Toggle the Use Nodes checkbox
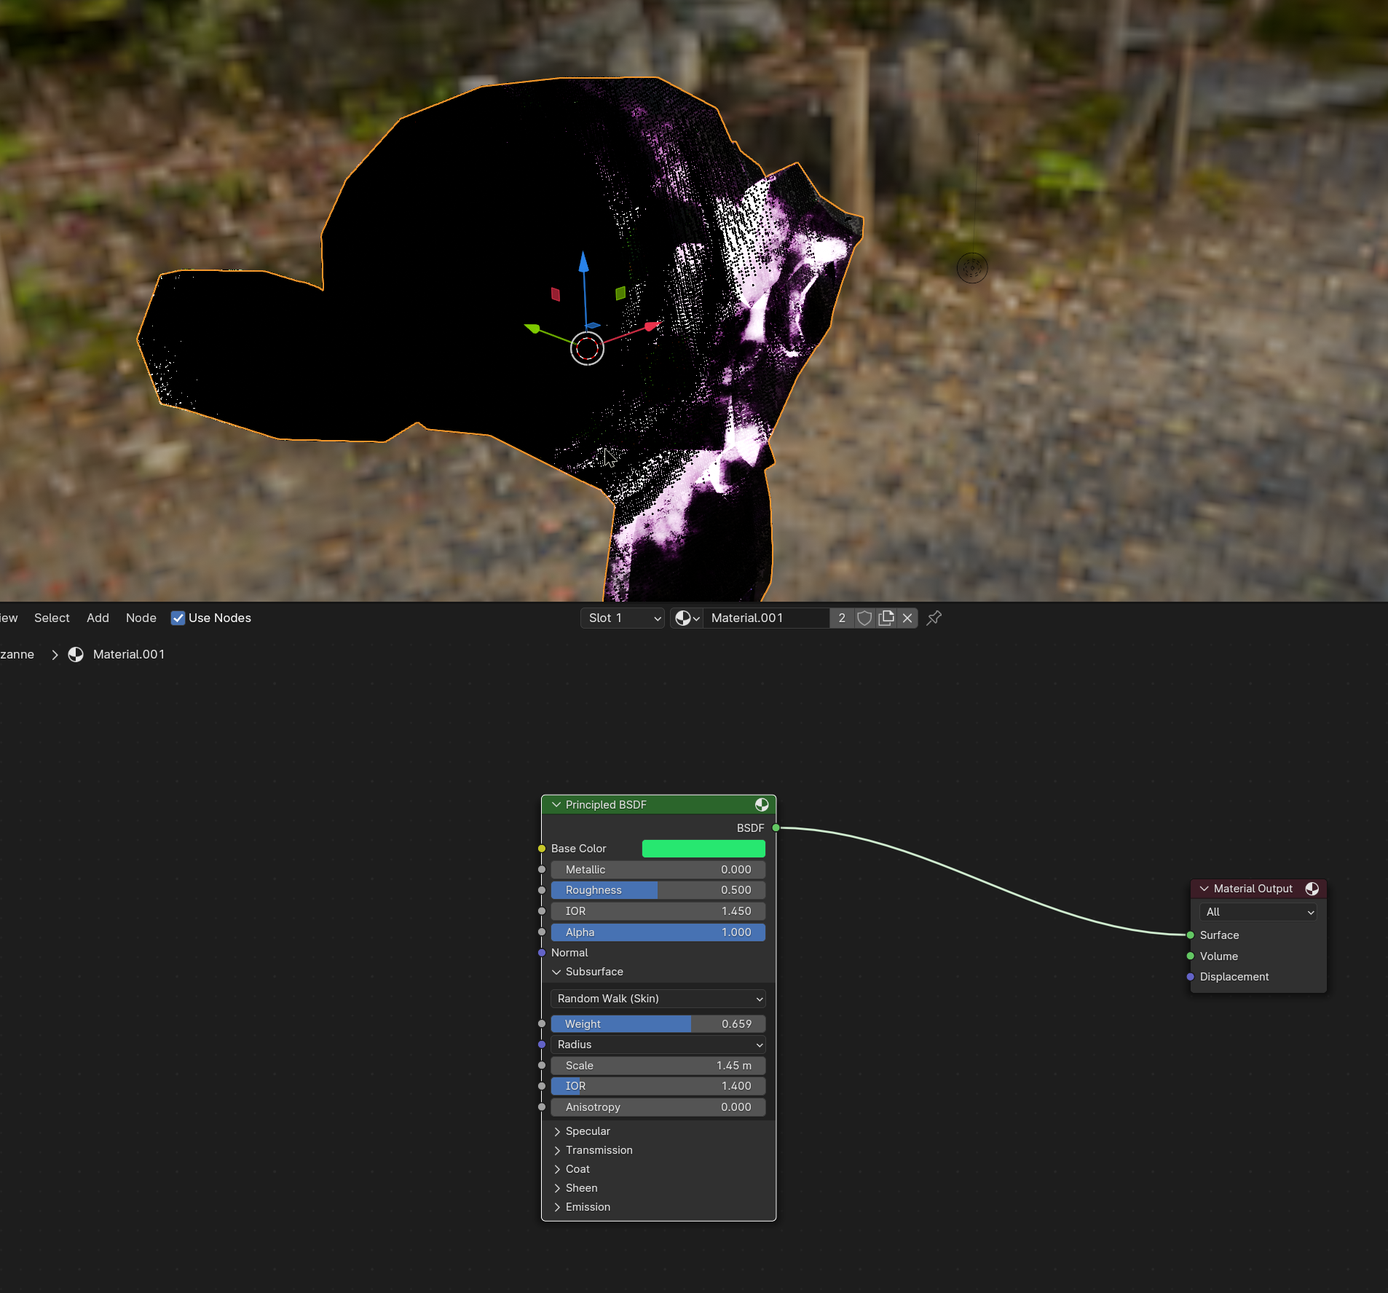The image size is (1388, 1293). click(178, 618)
